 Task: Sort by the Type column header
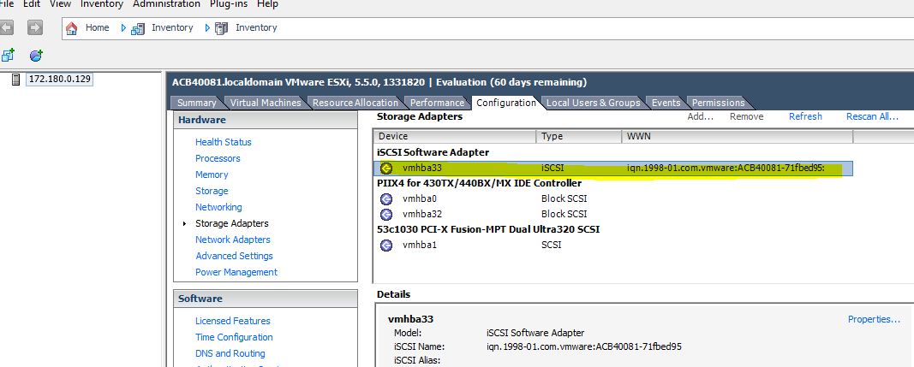(x=578, y=136)
